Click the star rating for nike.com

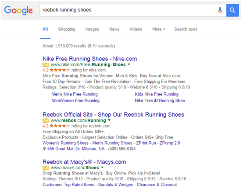60,70
